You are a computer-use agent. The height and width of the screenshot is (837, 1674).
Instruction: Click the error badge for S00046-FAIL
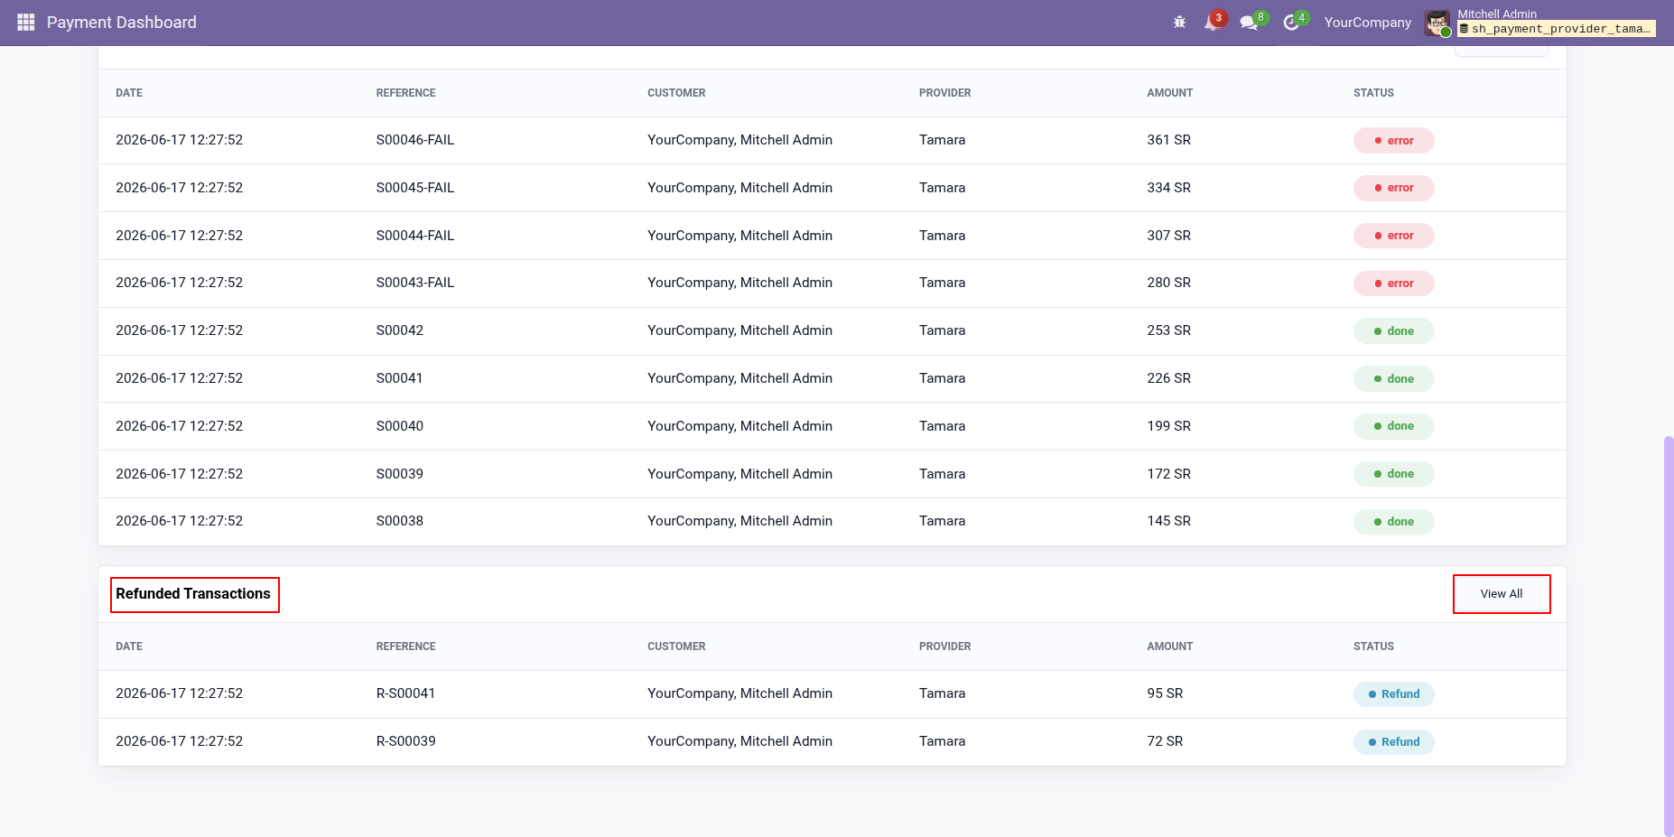click(x=1393, y=141)
